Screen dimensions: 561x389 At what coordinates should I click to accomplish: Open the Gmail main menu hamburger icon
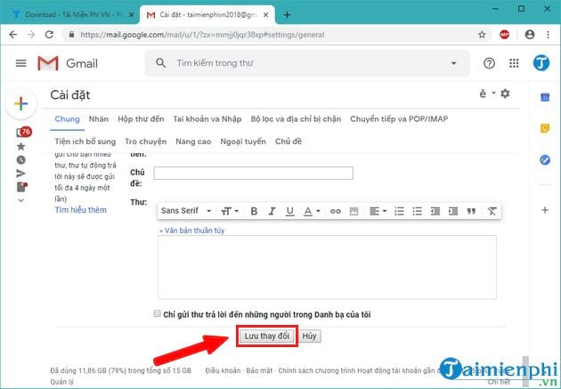[20, 63]
